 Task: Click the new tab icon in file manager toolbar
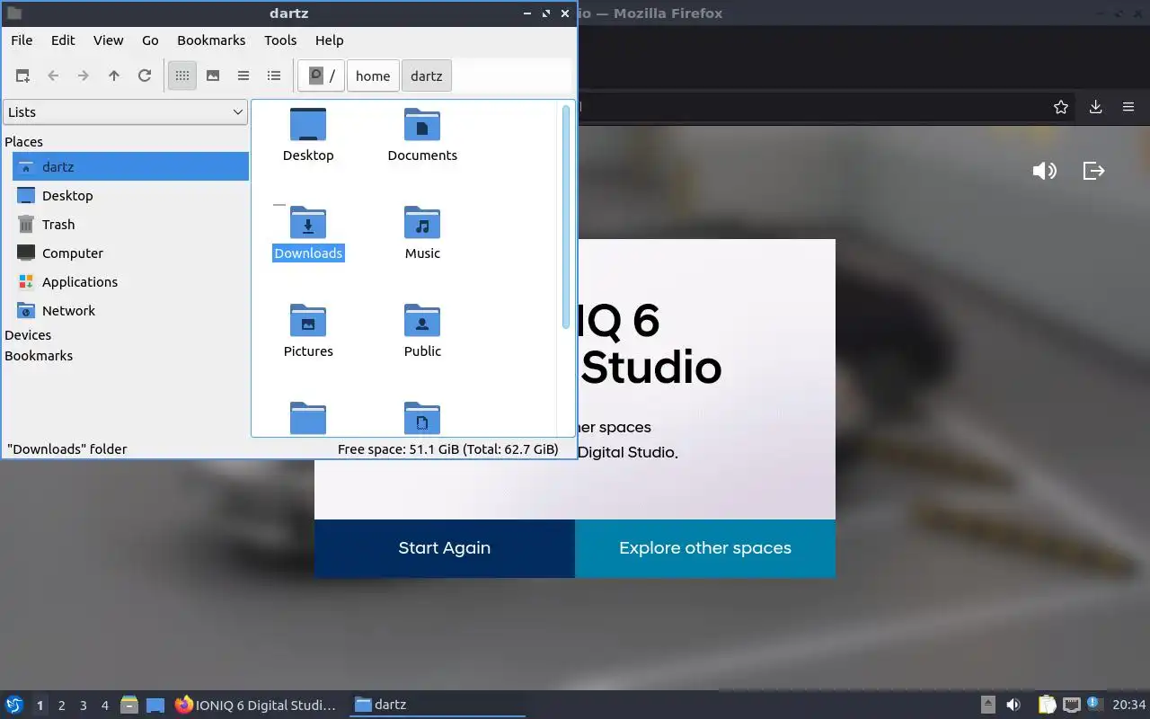point(22,76)
